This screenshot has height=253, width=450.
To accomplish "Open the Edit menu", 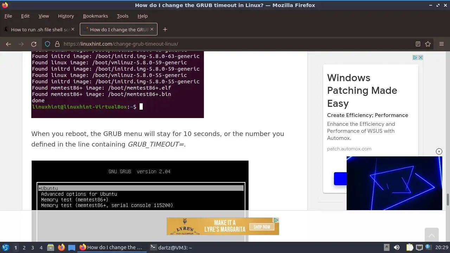I will click(x=25, y=16).
